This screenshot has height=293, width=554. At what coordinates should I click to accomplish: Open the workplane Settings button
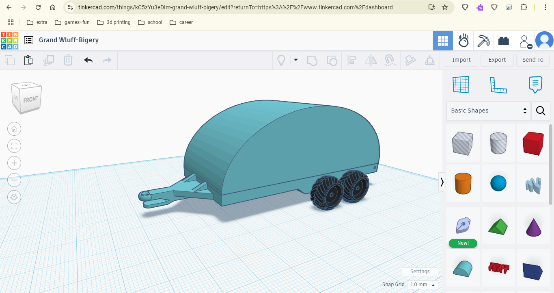coord(420,271)
